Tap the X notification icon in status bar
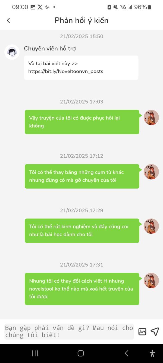This screenshot has height=363, width=163. click(x=40, y=7)
